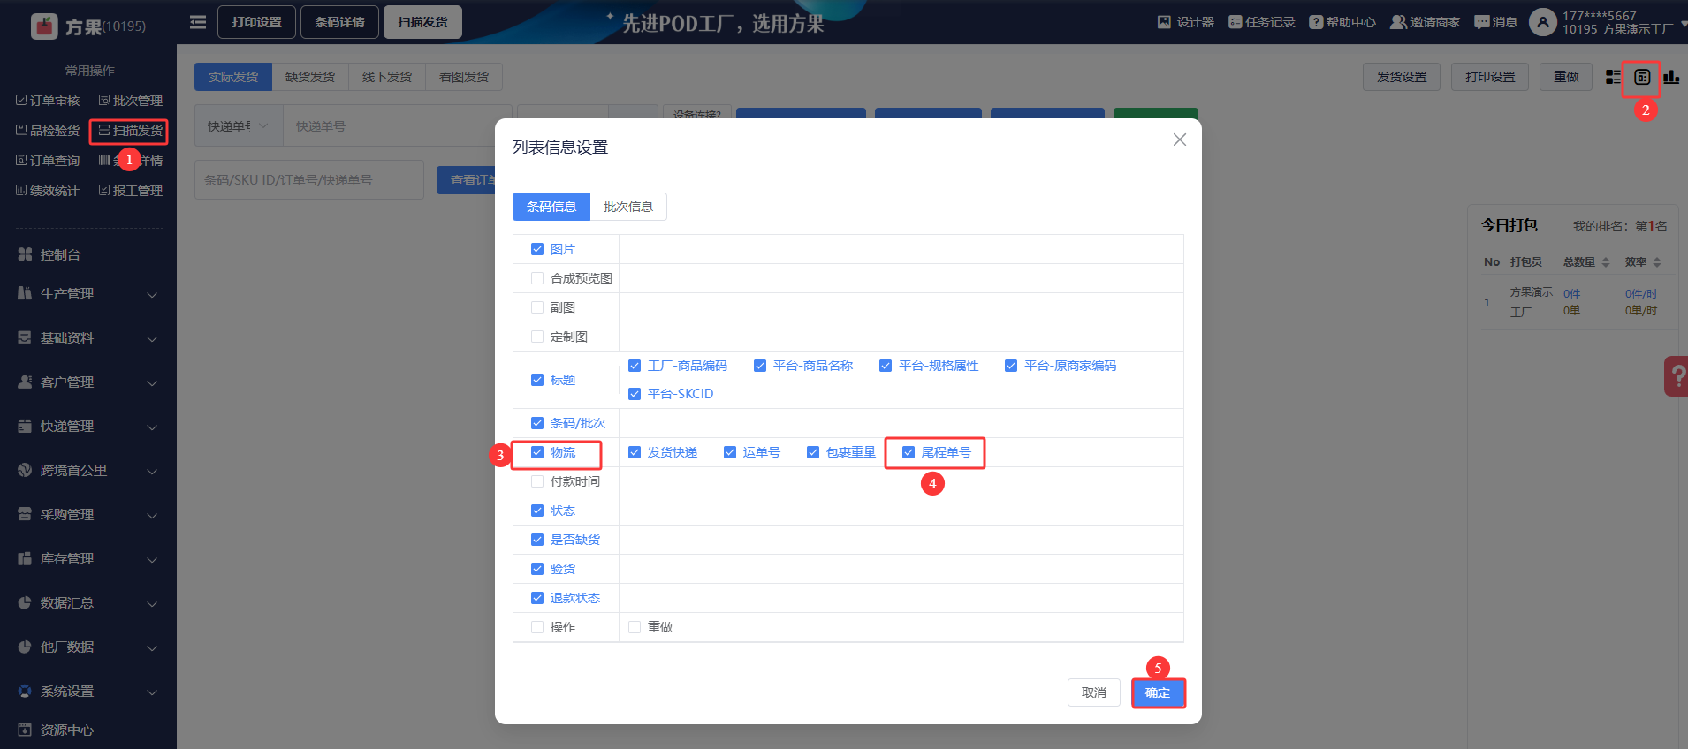Open 消息 messages in the top bar
This screenshot has width=1688, height=749.
coord(1495,22)
